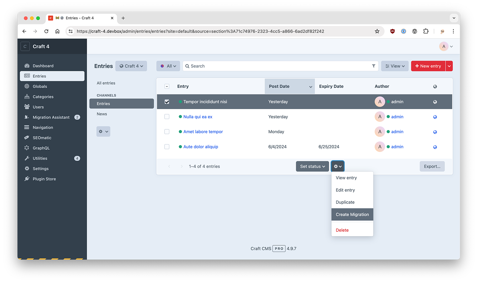The width and height of the screenshot is (477, 282).
Task: Choose Create Migration from actions menu
Action: point(352,214)
